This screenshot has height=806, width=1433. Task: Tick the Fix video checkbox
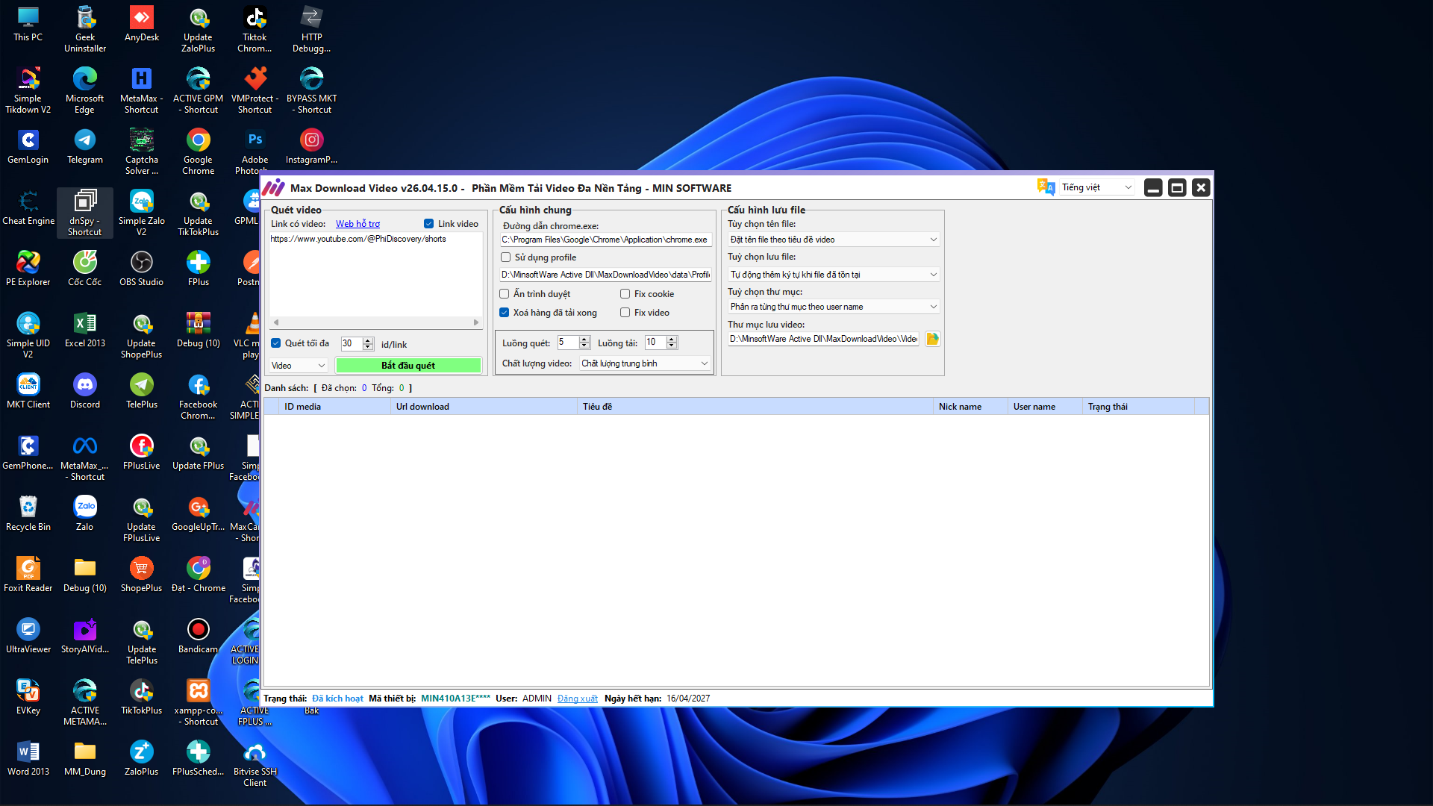pyautogui.click(x=625, y=313)
